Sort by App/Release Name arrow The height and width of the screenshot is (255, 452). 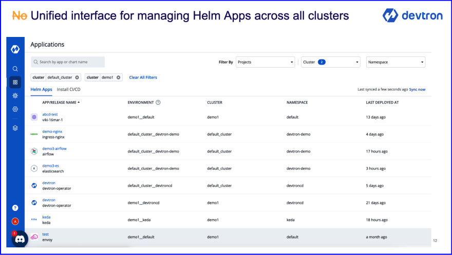tap(79, 103)
